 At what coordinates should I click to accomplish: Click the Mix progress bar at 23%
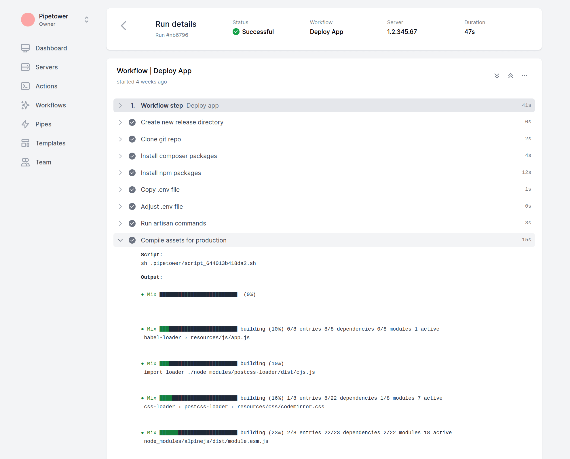pyautogui.click(x=198, y=433)
